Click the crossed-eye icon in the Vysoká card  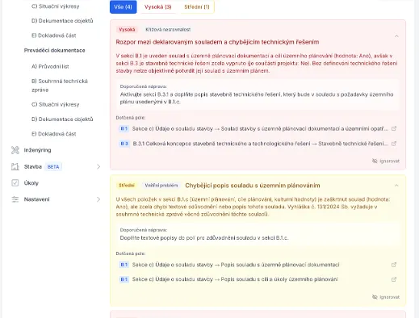[x=375, y=161]
